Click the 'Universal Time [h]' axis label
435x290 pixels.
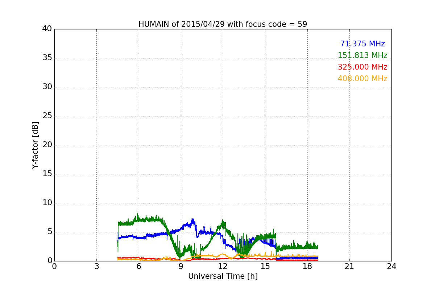223,276
